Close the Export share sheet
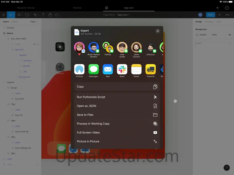The image size is (234, 175). click(158, 31)
